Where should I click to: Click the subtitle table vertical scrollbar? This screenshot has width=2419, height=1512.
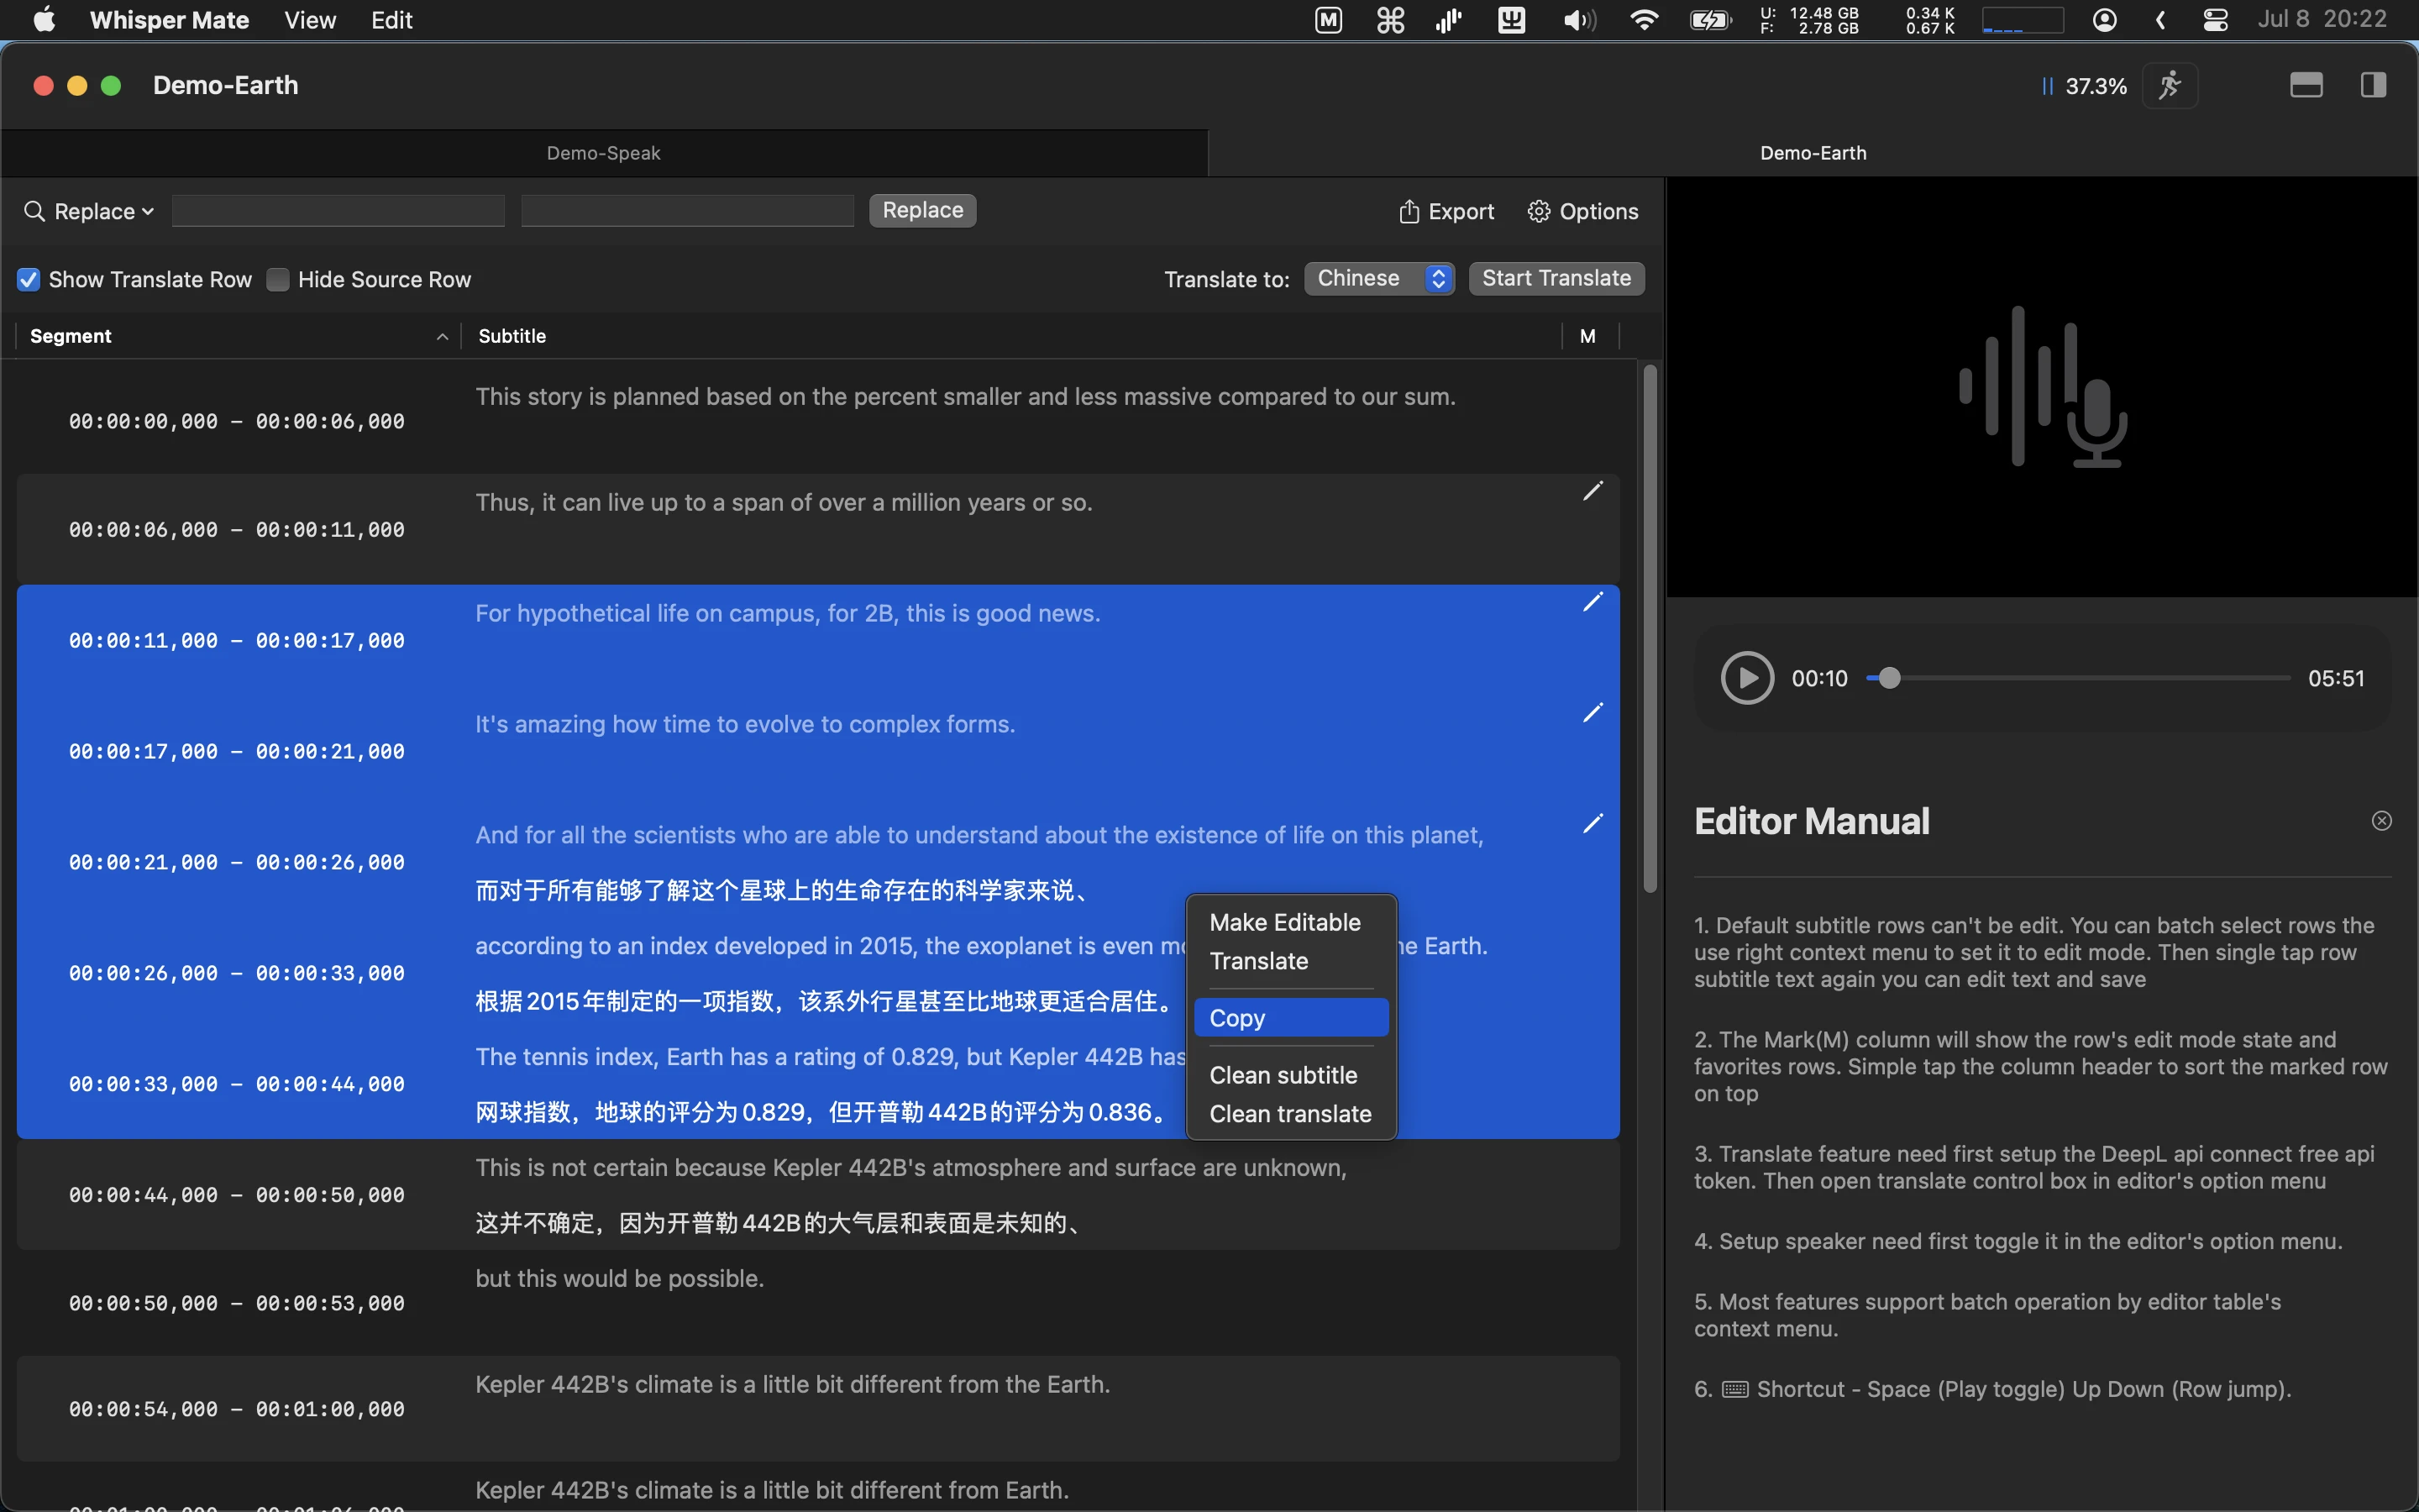tap(1650, 629)
